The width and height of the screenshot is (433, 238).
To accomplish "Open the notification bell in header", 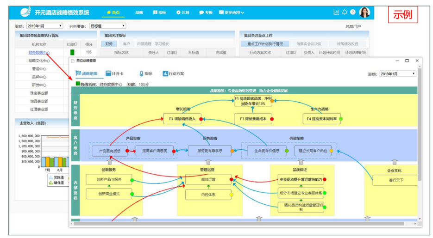I will 345,12.
